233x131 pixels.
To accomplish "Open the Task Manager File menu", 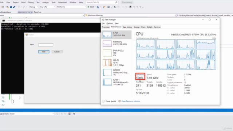I will point(103,23).
